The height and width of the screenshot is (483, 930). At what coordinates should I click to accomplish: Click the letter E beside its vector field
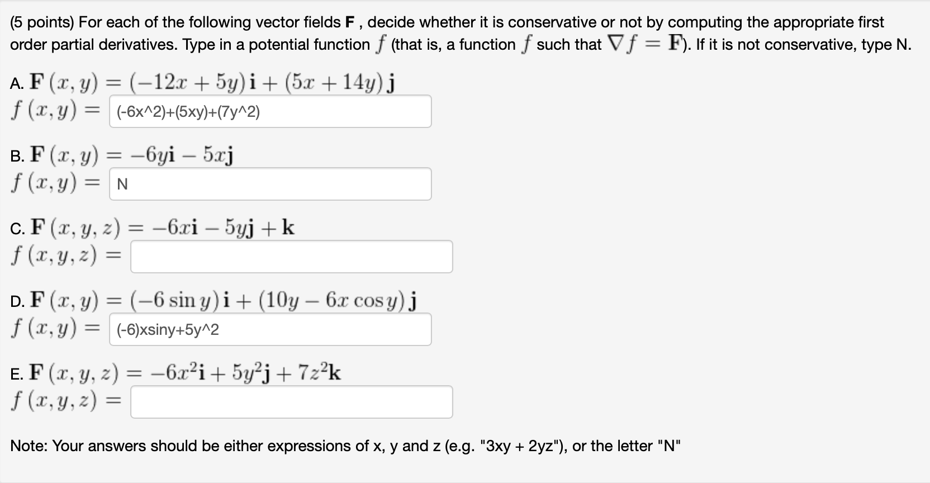coord(16,373)
